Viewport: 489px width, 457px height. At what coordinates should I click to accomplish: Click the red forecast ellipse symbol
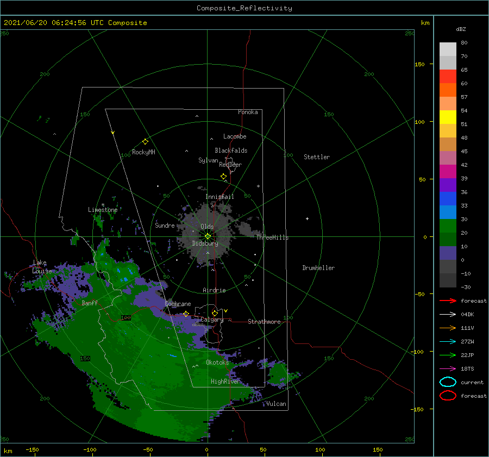[x=448, y=396]
